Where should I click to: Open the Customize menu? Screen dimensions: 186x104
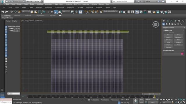[90, 7]
